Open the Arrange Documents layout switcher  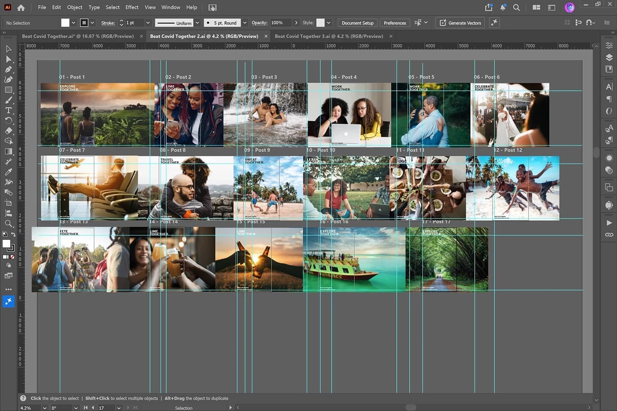[x=536, y=7]
